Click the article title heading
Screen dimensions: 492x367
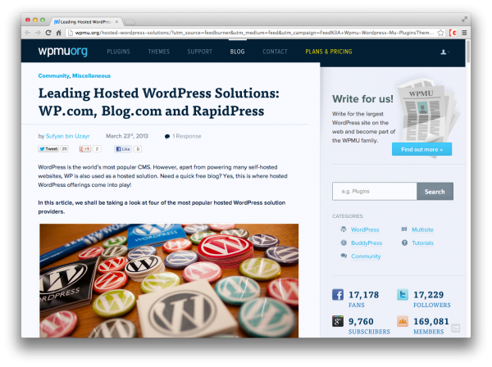click(x=159, y=102)
